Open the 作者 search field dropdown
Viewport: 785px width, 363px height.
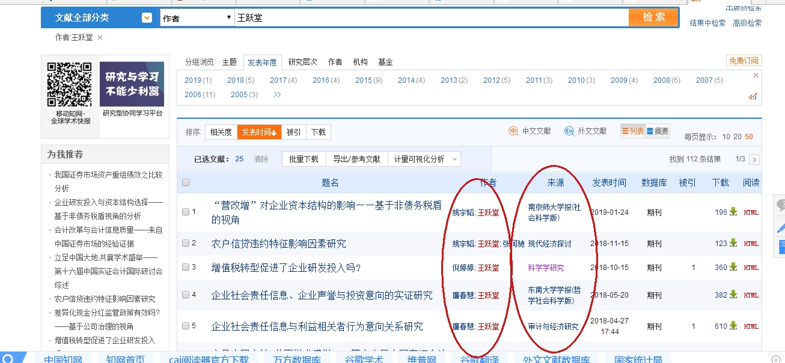[x=197, y=18]
